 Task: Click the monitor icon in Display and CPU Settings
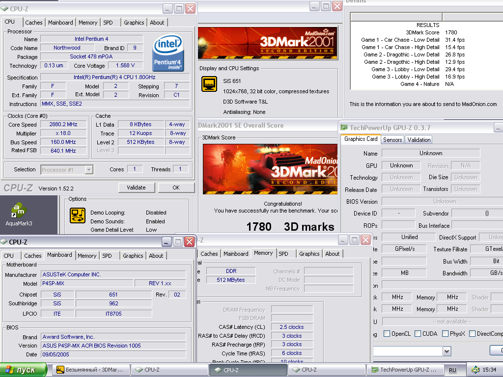tap(209, 84)
